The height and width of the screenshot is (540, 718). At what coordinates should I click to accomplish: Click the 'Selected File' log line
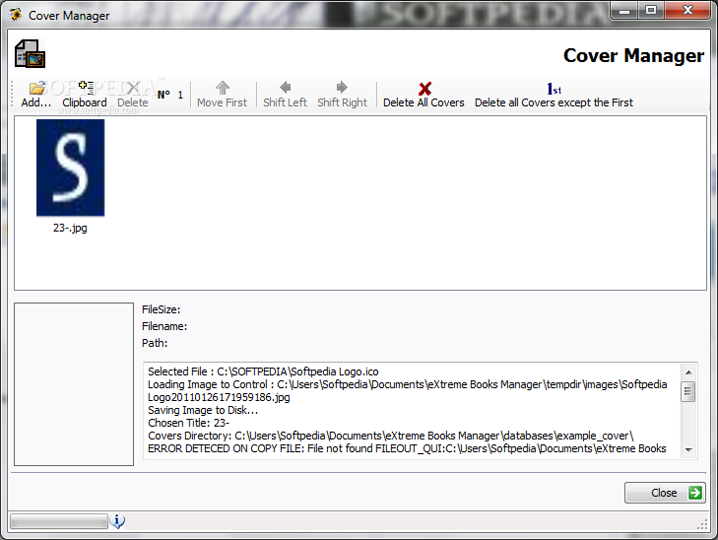tap(263, 371)
